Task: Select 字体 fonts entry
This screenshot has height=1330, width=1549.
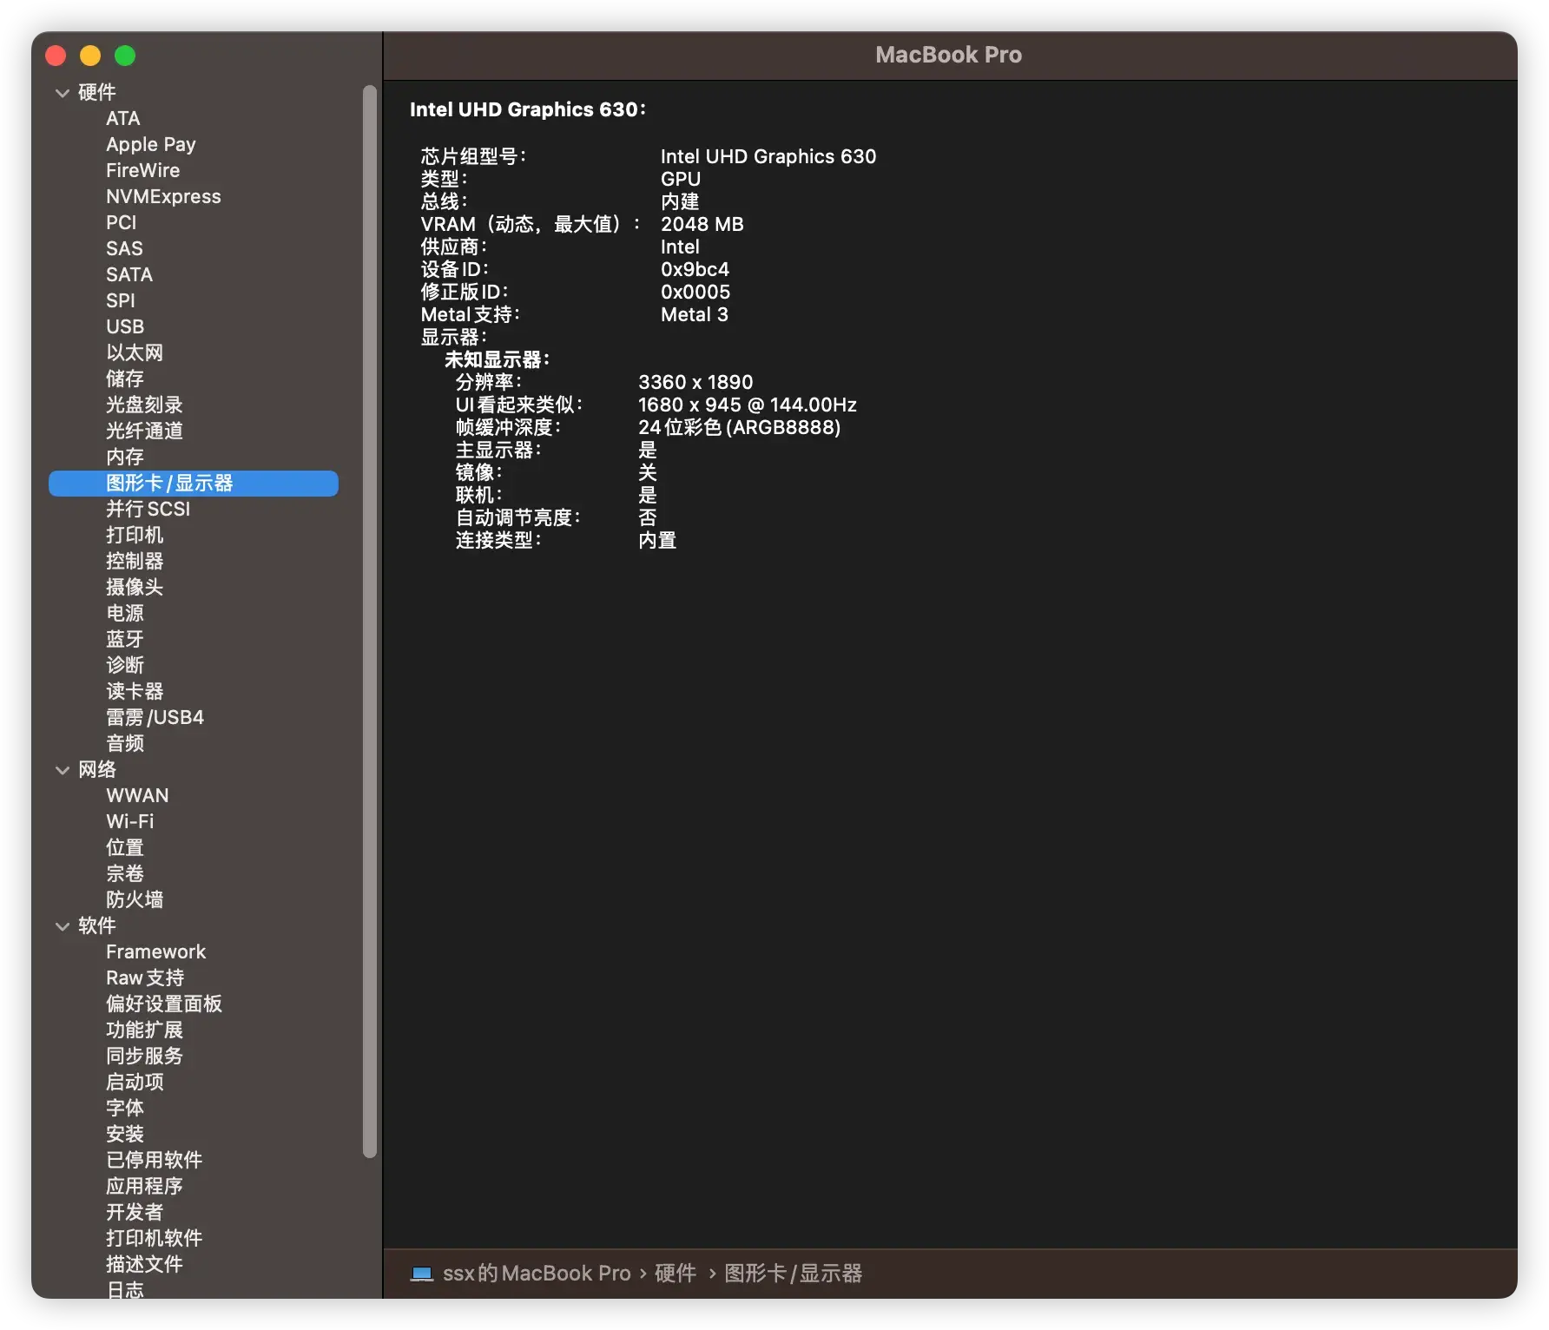Action: (x=125, y=1108)
